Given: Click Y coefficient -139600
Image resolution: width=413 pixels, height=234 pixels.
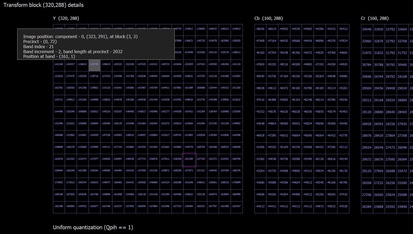Looking at the screenshot, I should tap(201, 29).
